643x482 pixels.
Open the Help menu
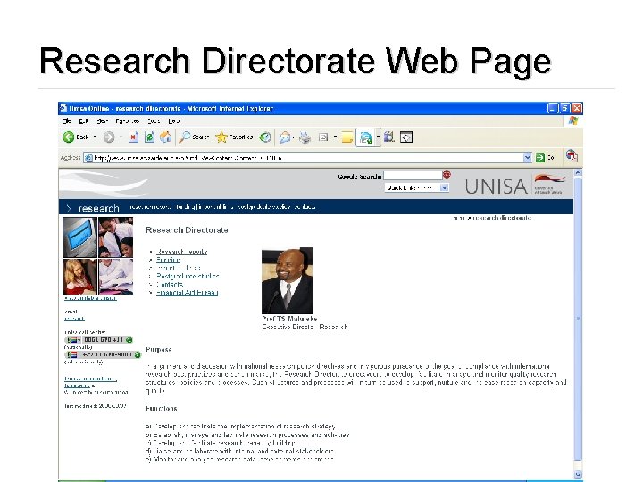(x=174, y=120)
